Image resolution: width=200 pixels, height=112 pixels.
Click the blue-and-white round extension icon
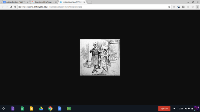(x=178, y=7)
